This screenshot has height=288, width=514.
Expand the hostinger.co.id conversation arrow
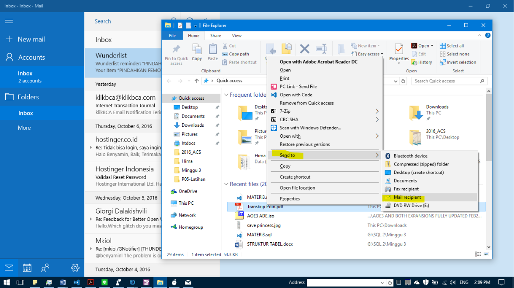91,147
